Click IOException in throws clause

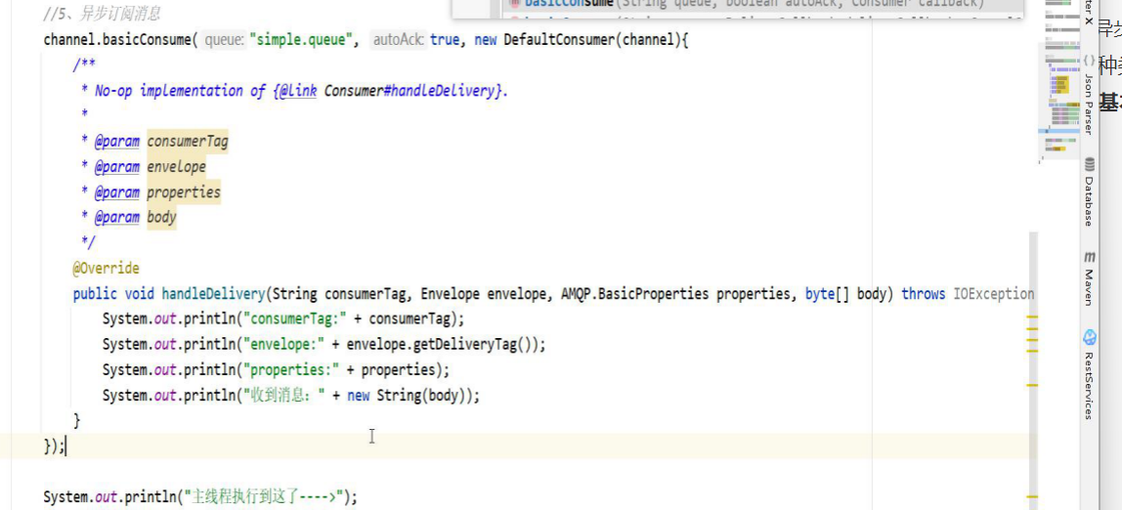[993, 293]
